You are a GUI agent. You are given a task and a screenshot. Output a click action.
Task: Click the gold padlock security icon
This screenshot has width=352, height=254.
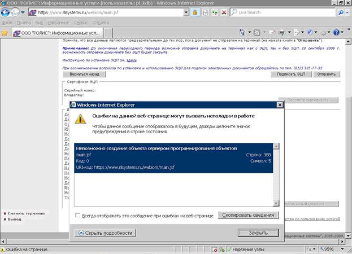coord(195,12)
